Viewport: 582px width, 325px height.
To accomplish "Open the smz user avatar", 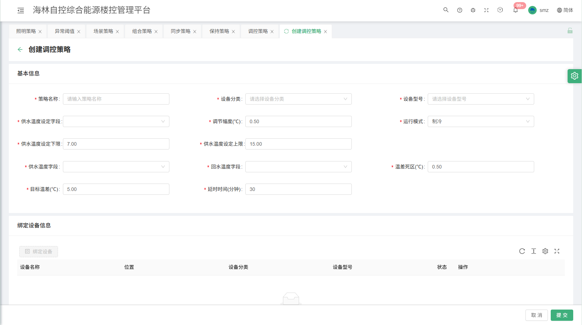I will [532, 10].
